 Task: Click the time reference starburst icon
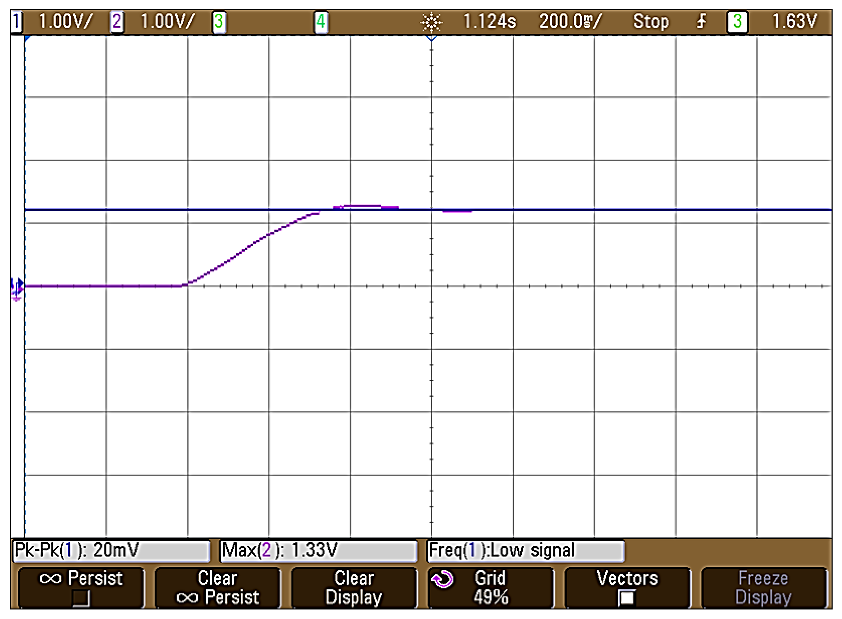432,22
